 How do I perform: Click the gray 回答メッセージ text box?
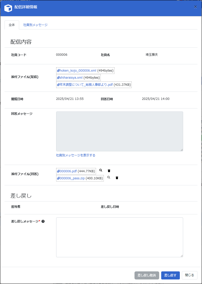click(119, 131)
